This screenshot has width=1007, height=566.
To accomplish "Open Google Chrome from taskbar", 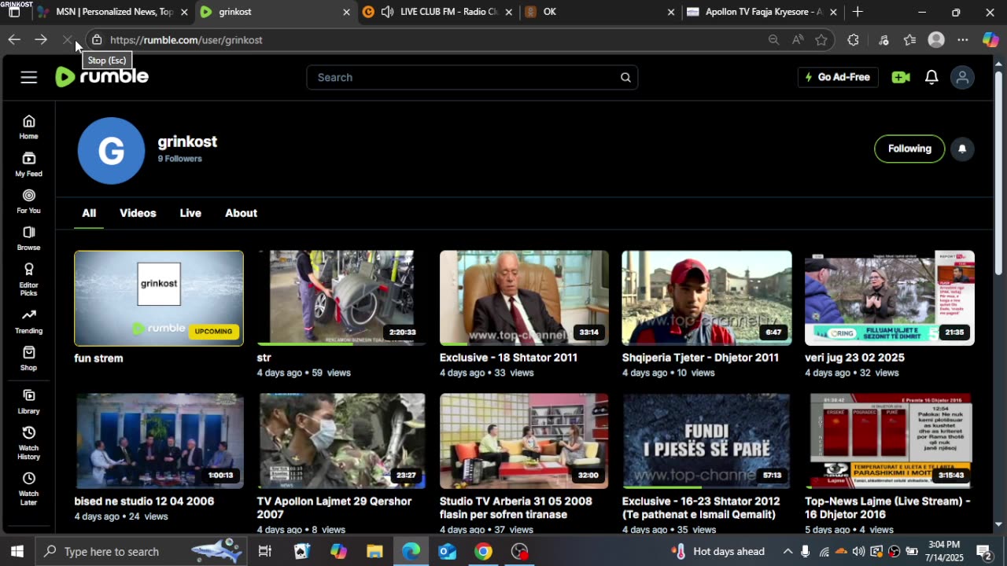I will tap(483, 551).
